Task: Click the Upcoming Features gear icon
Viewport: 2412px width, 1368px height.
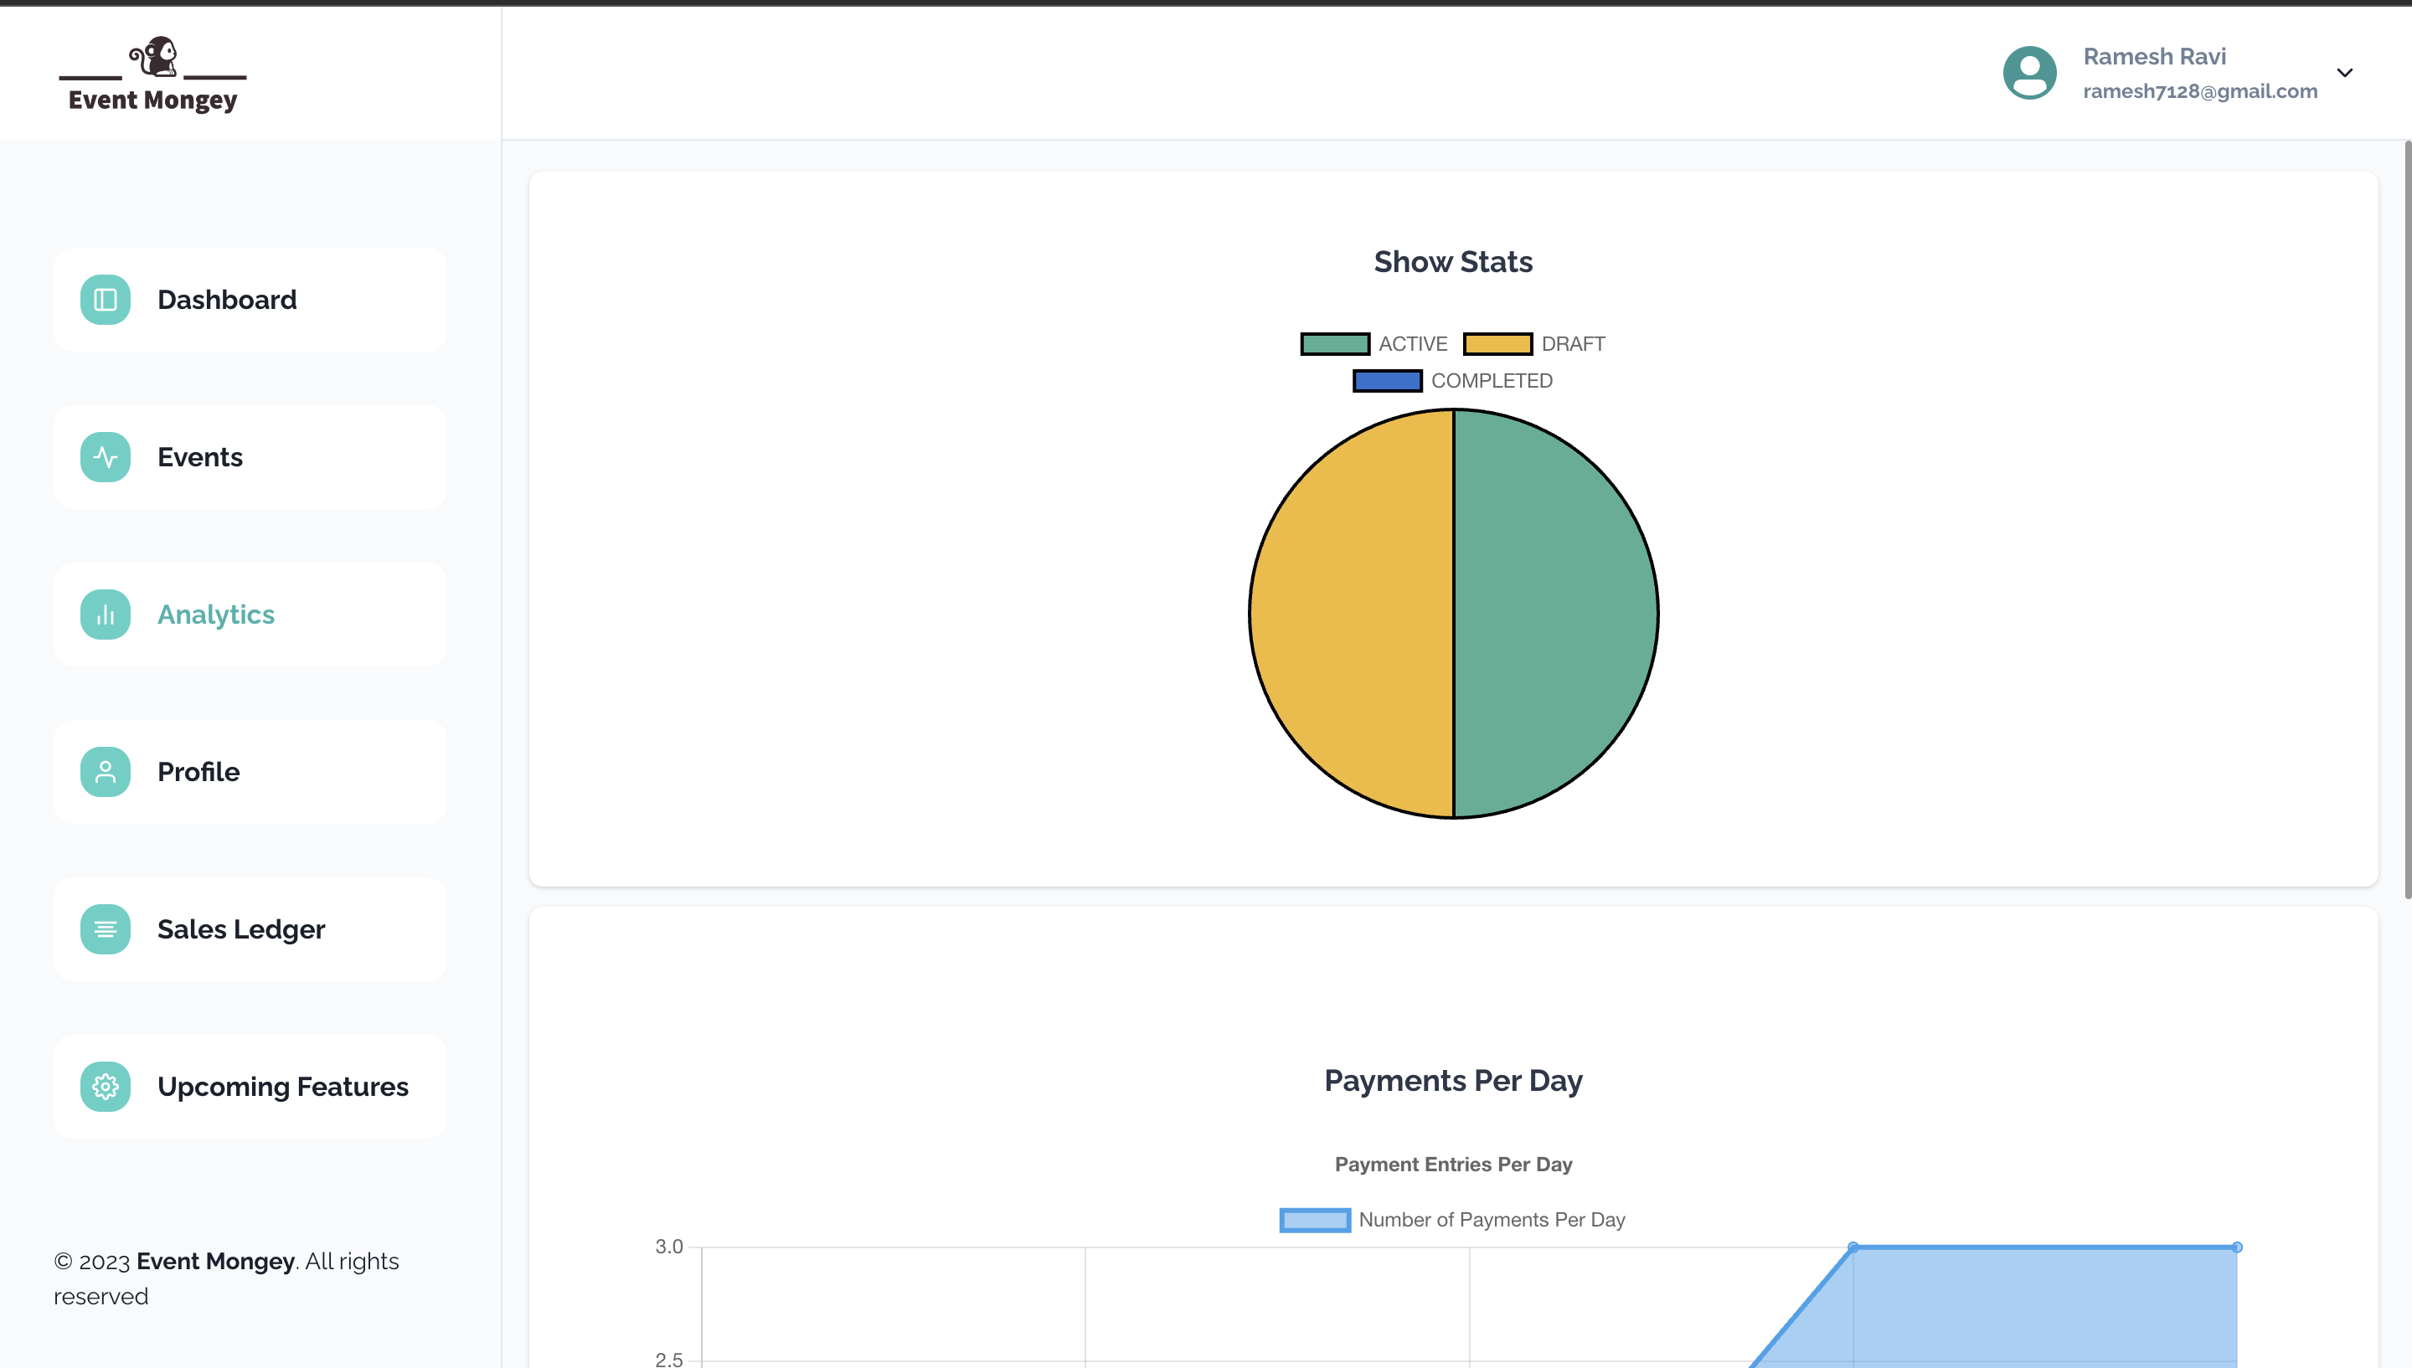Action: (x=106, y=1086)
